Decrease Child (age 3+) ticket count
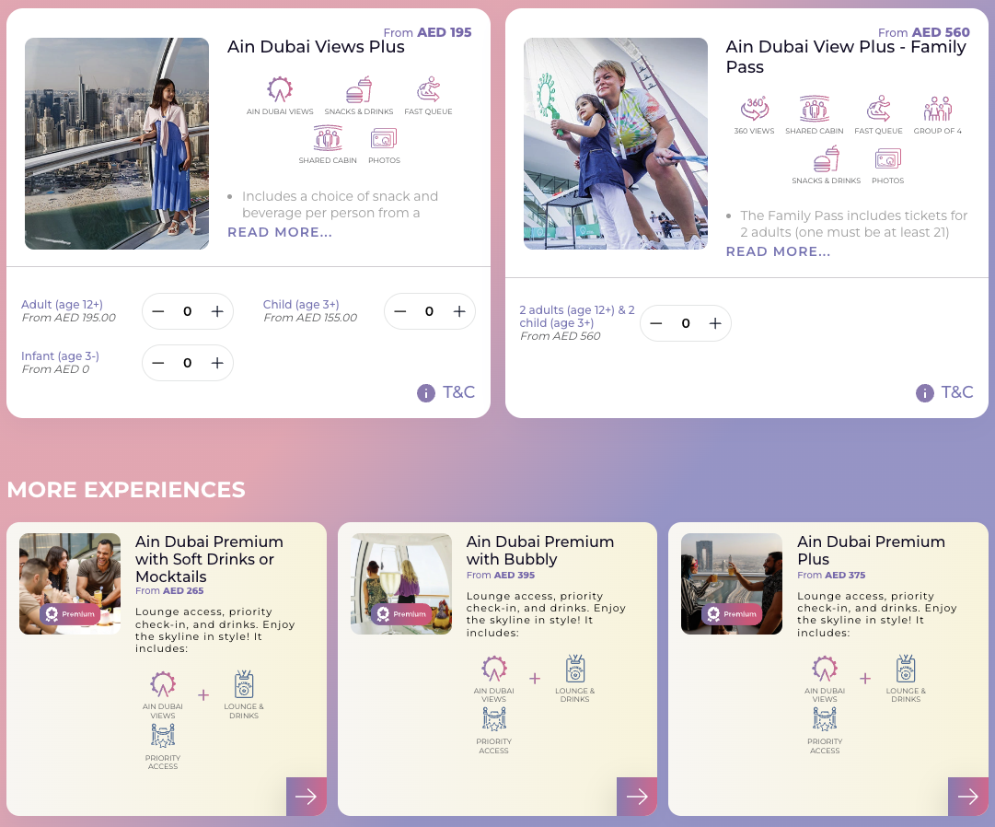Screen dimensions: 995x827 coord(399,311)
